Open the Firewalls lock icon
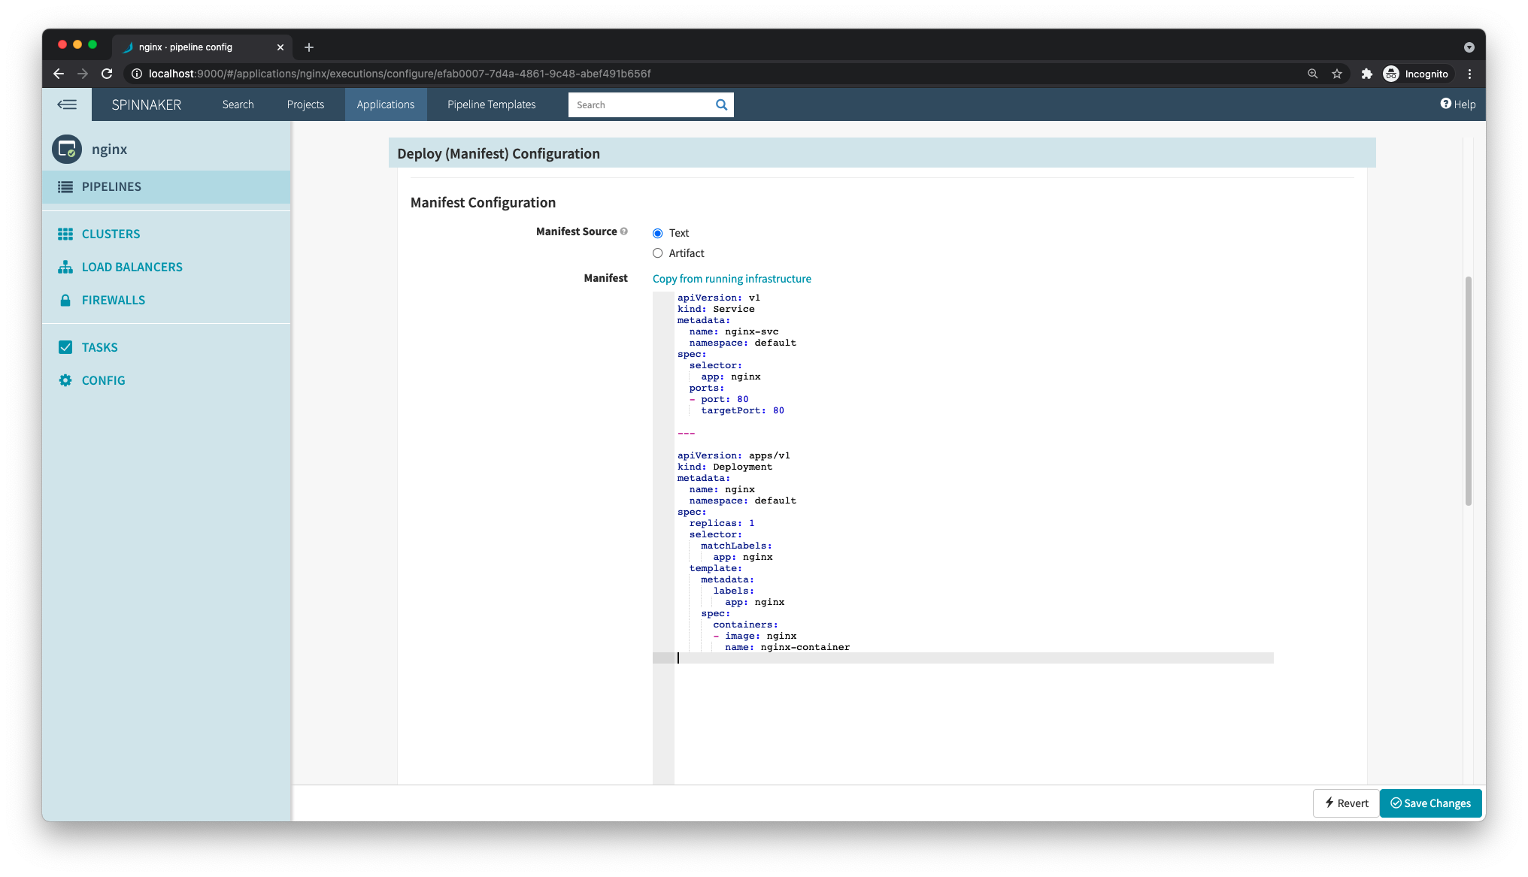The height and width of the screenshot is (877, 1528). 65,300
